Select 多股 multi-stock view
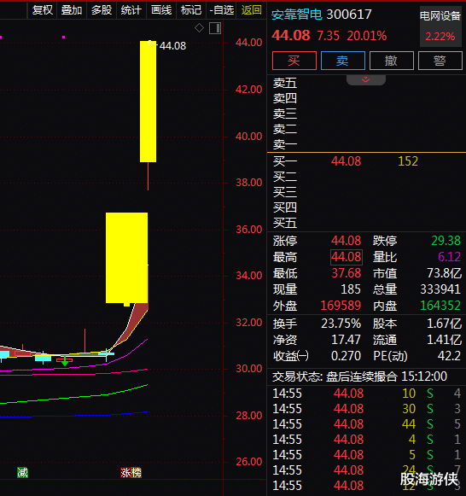The width and height of the screenshot is (466, 496). click(x=102, y=10)
